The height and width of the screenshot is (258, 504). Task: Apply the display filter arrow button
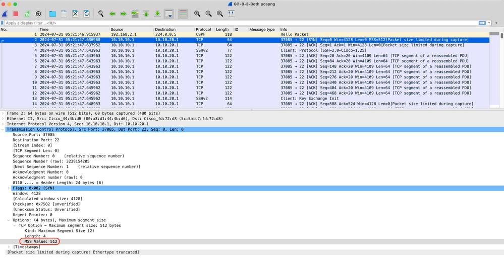coord(482,23)
